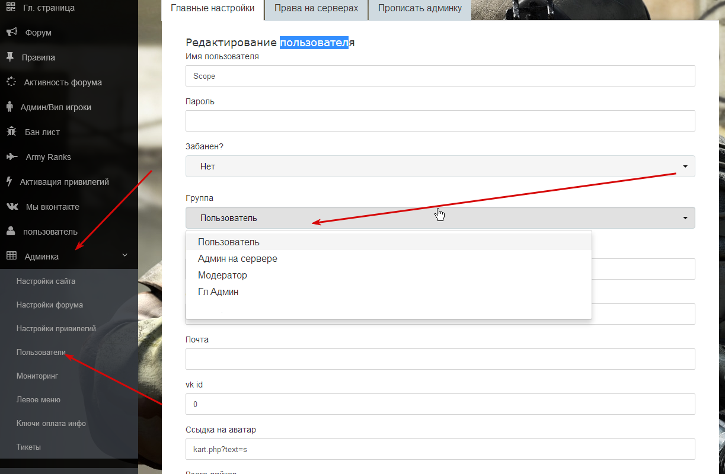Image resolution: width=725 pixels, height=474 pixels.
Task: Click Ссылка на аватар field
Action: [440, 449]
